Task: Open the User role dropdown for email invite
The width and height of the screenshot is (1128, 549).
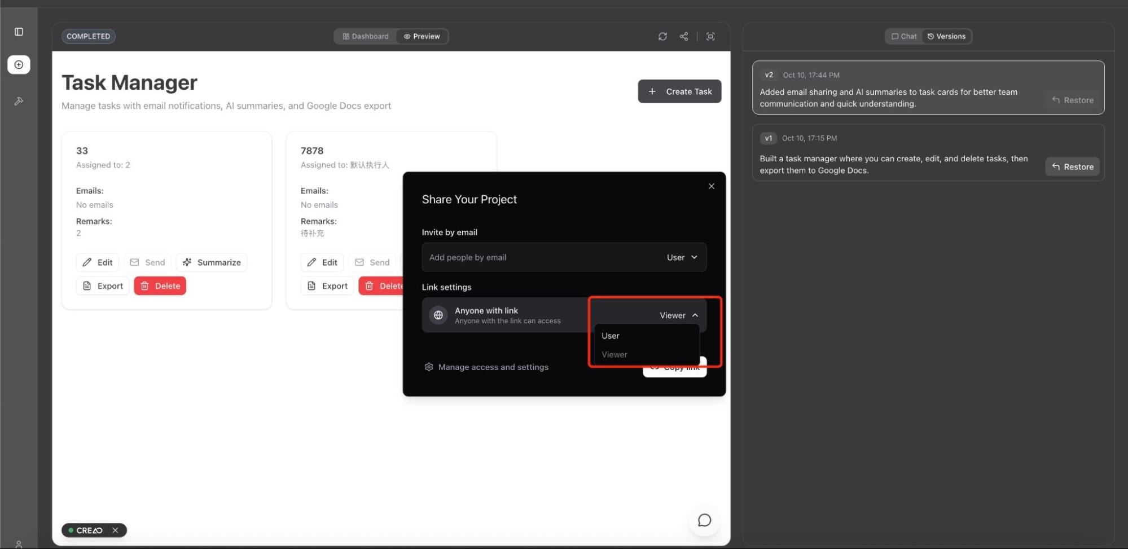Action: [x=682, y=257]
